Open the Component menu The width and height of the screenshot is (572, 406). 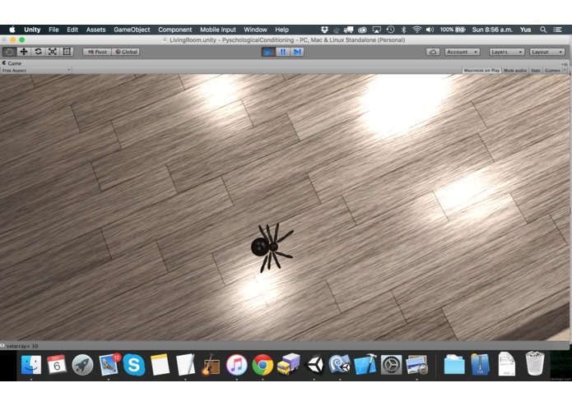click(174, 30)
